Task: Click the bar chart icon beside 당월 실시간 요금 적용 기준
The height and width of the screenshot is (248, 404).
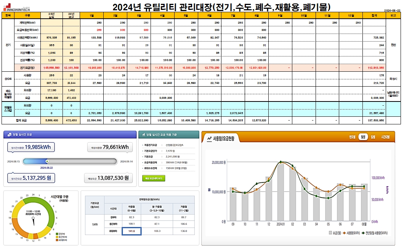Action: (143, 135)
